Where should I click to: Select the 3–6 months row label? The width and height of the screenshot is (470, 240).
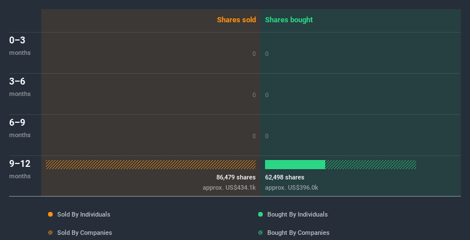pyautogui.click(x=20, y=87)
